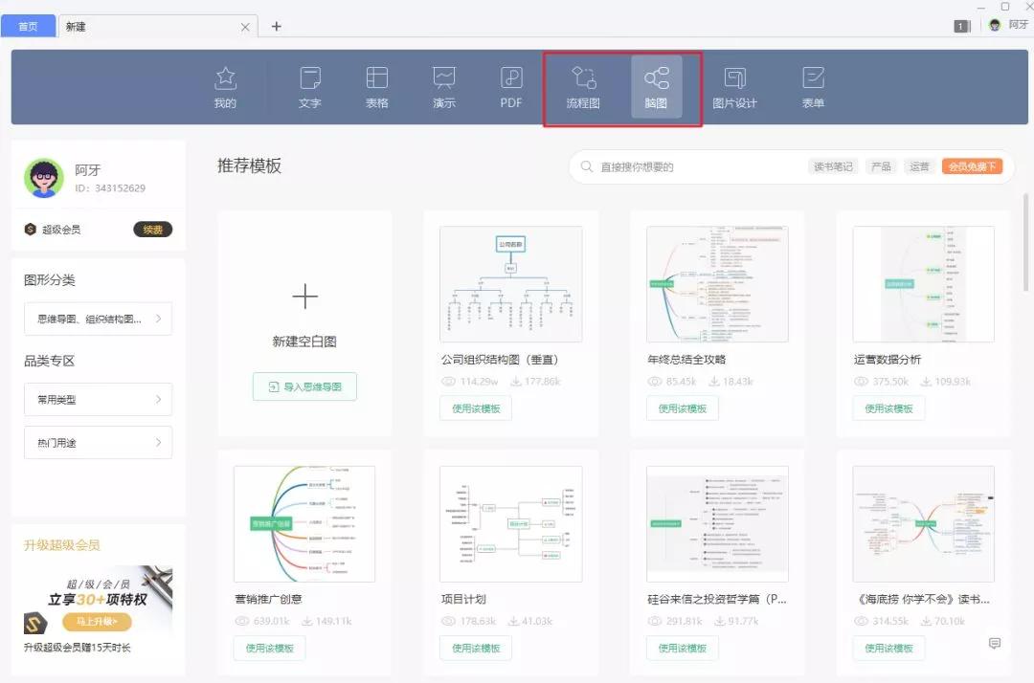1034x683 pixels.
Task: Expand 思维导图、组织结构图 category list
Action: click(x=98, y=319)
